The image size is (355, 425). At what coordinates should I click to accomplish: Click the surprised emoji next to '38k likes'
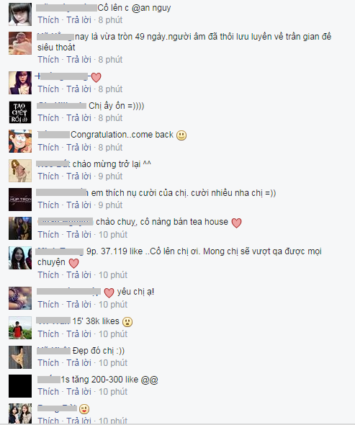pyautogui.click(x=127, y=322)
